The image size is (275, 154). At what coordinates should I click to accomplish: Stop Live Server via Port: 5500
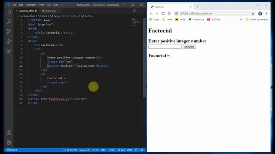click(125, 150)
